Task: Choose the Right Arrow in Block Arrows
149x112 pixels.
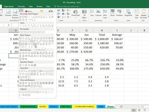Action: [20, 53]
